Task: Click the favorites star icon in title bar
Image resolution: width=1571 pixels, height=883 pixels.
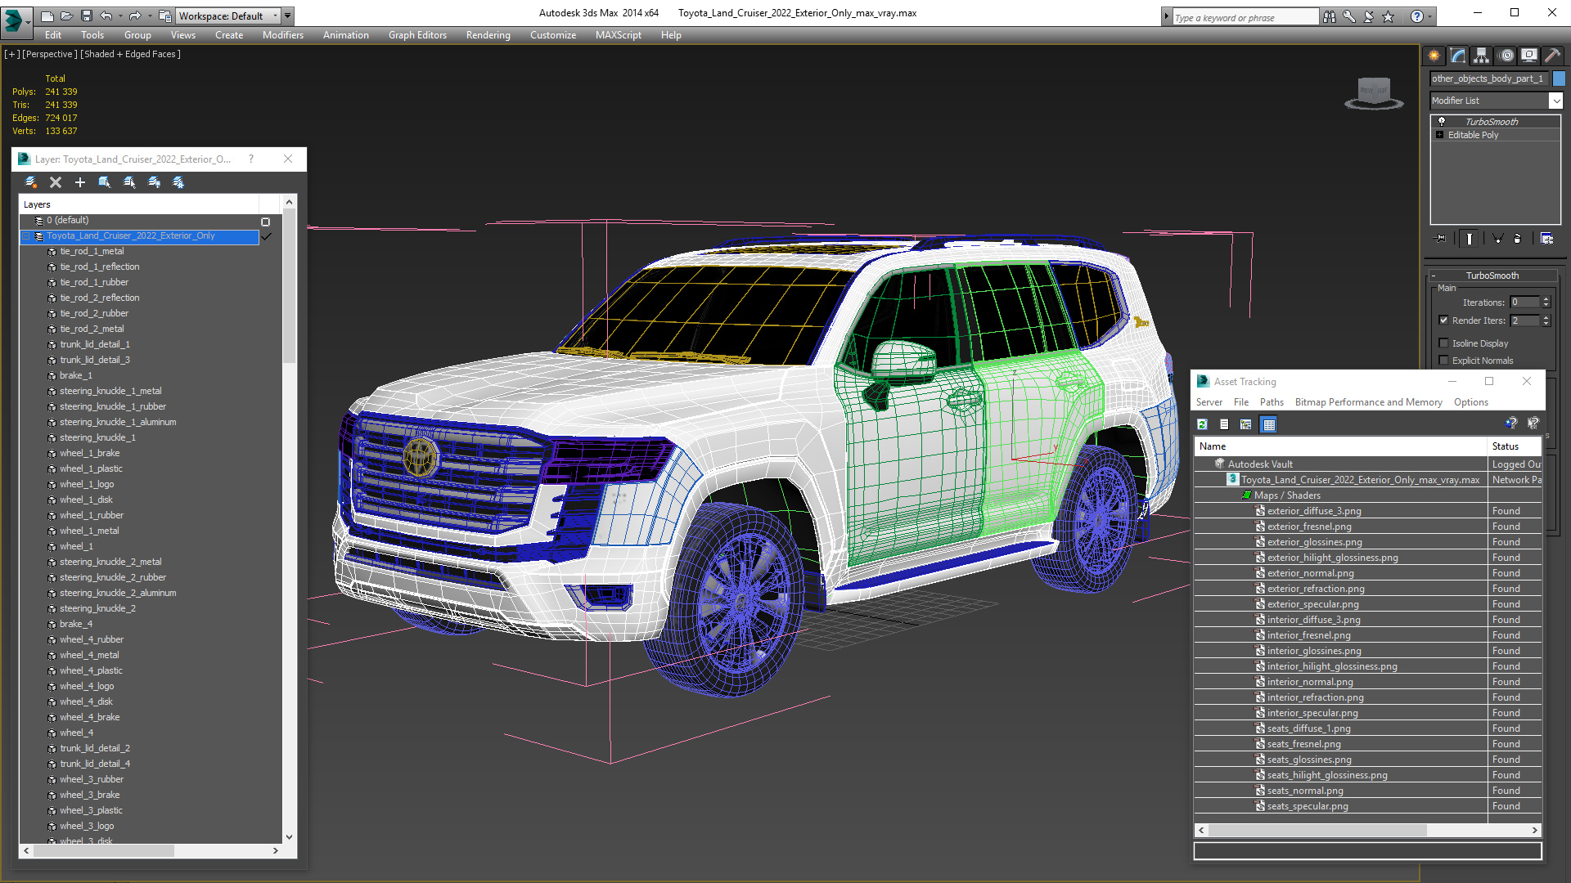Action: pyautogui.click(x=1388, y=16)
